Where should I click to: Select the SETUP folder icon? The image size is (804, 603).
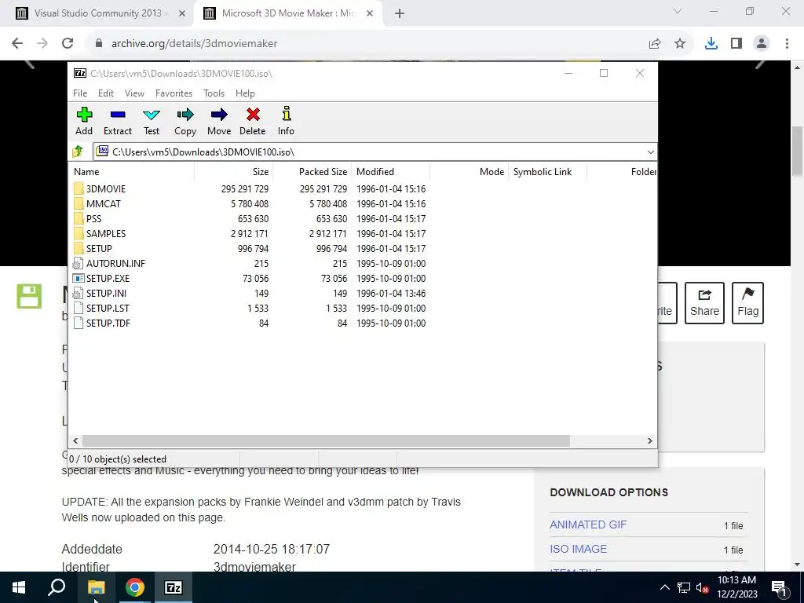pos(78,248)
